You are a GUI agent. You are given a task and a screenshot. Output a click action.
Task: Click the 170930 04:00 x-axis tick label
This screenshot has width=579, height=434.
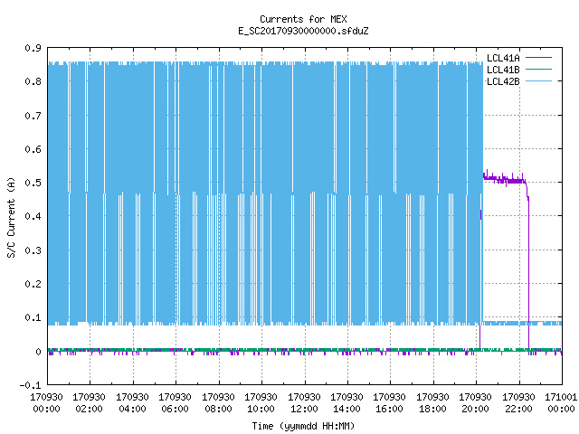[132, 403]
